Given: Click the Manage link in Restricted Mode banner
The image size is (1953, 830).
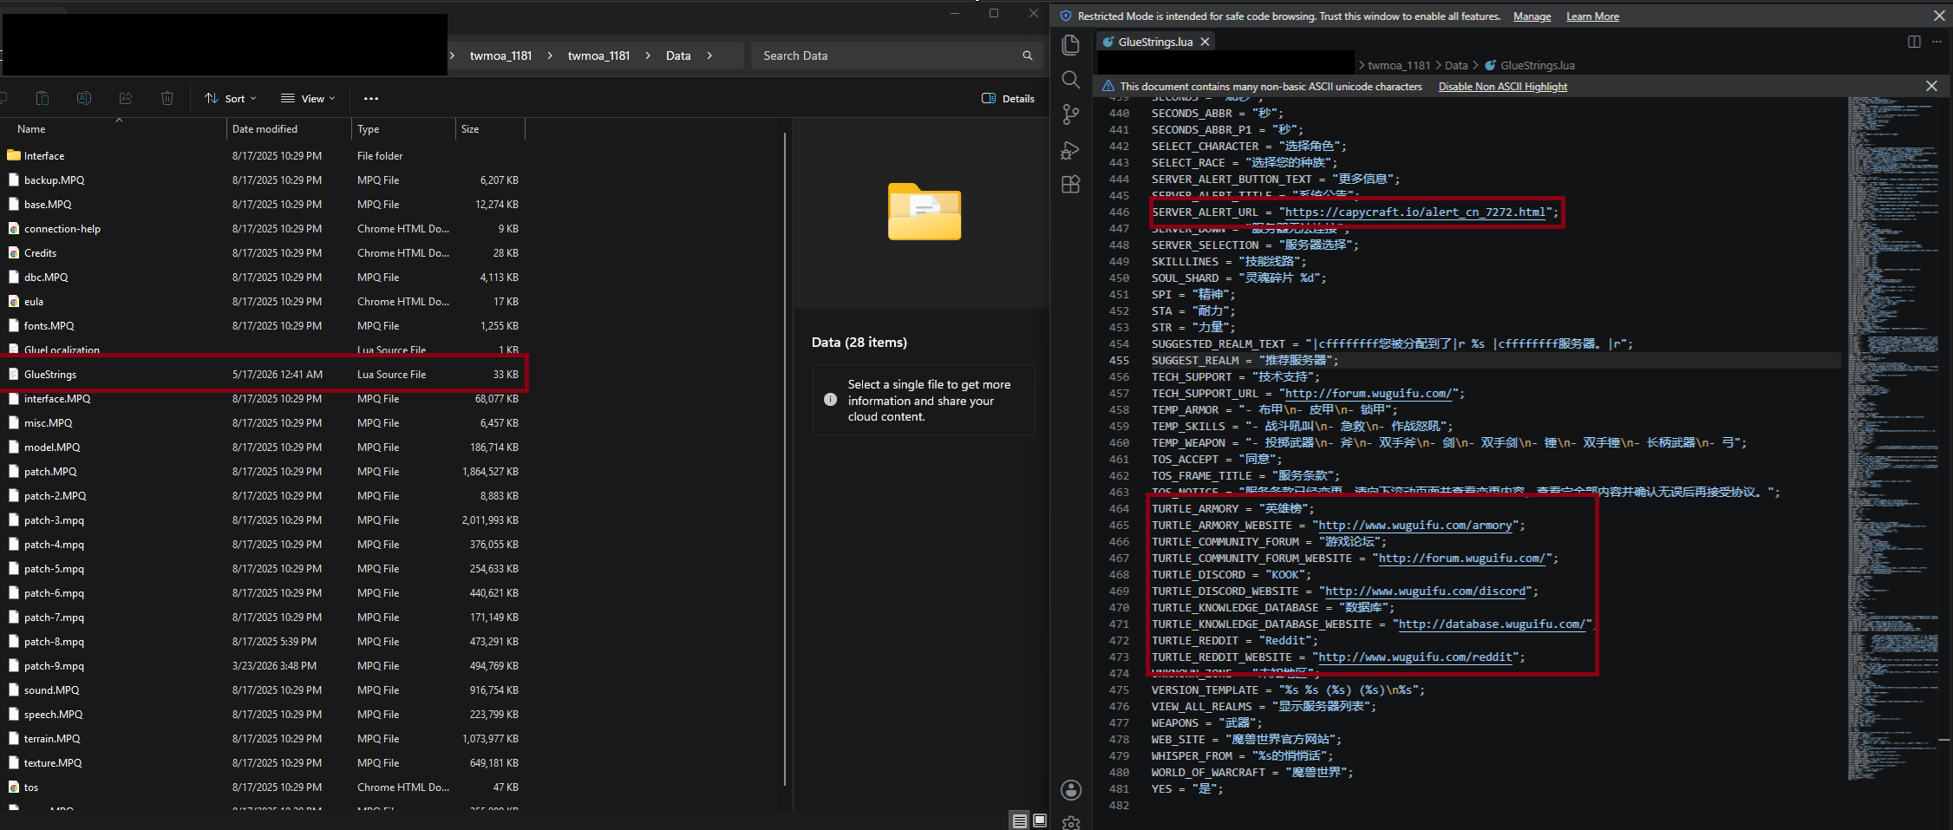Looking at the screenshot, I should coord(1532,16).
